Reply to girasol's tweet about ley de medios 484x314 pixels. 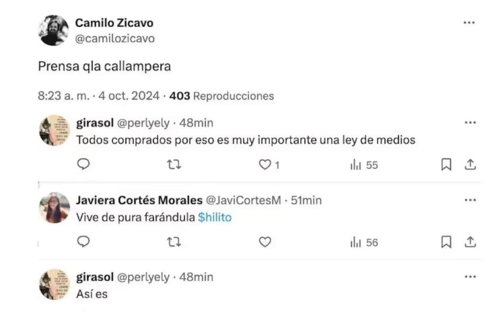(83, 164)
